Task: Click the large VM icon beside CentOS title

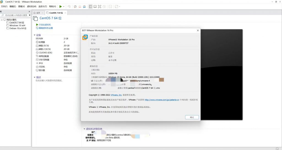Action: [36, 18]
